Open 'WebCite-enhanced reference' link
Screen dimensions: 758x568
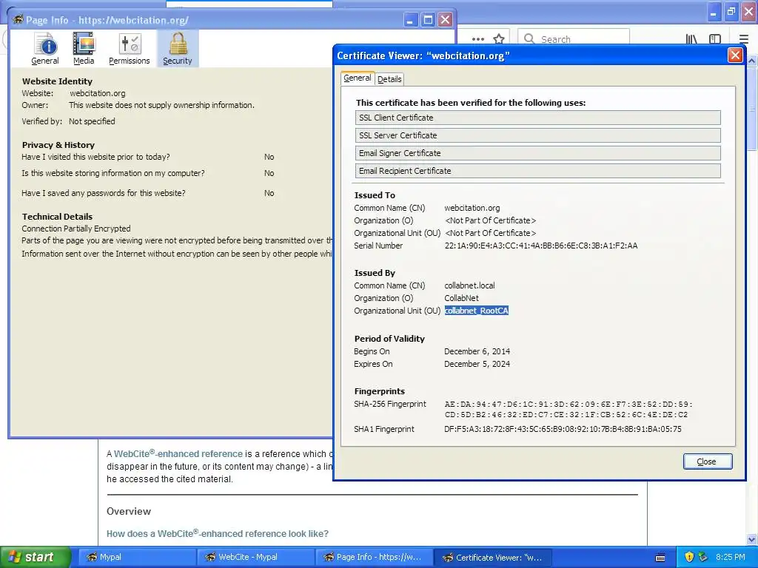click(x=178, y=453)
